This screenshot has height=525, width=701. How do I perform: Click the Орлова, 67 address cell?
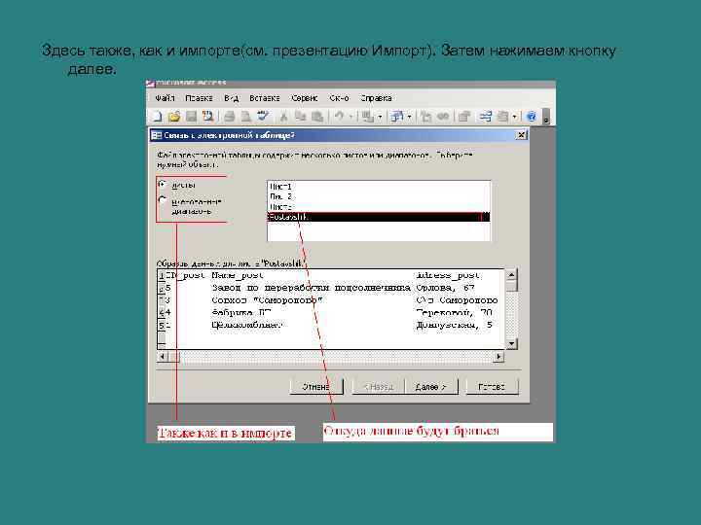coord(445,288)
